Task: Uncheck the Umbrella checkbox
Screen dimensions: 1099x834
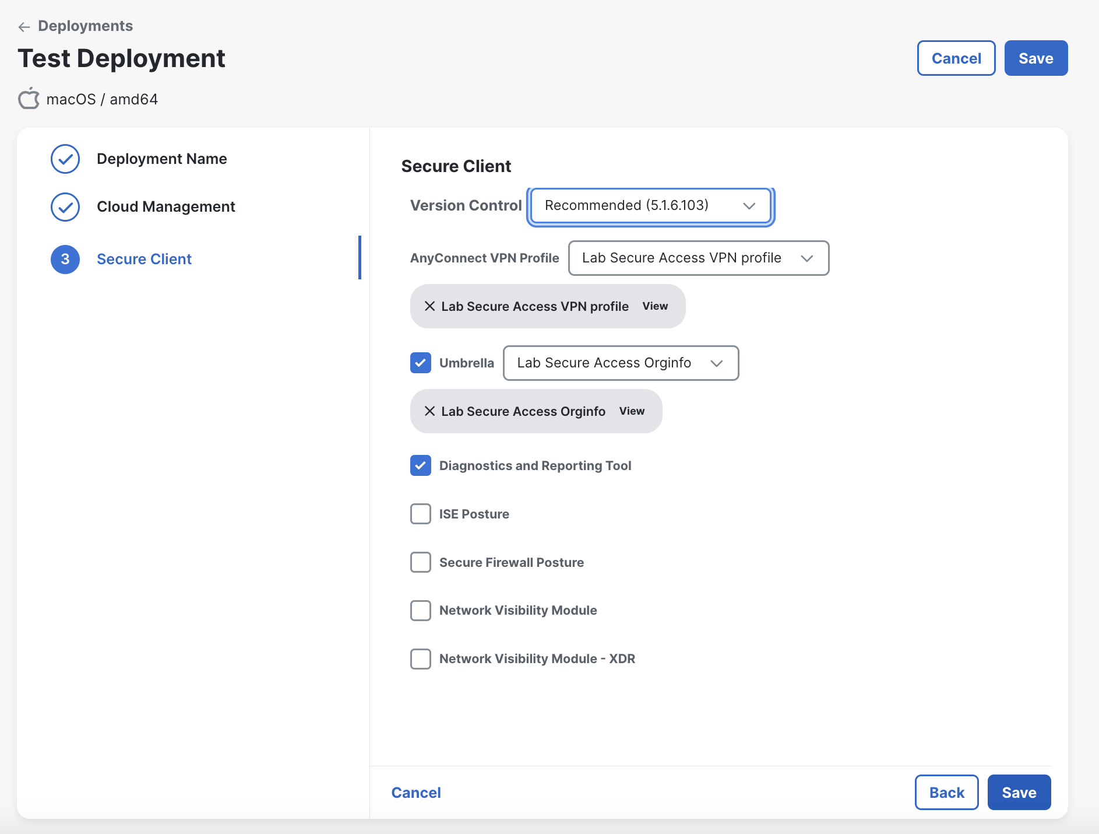Action: [x=421, y=363]
